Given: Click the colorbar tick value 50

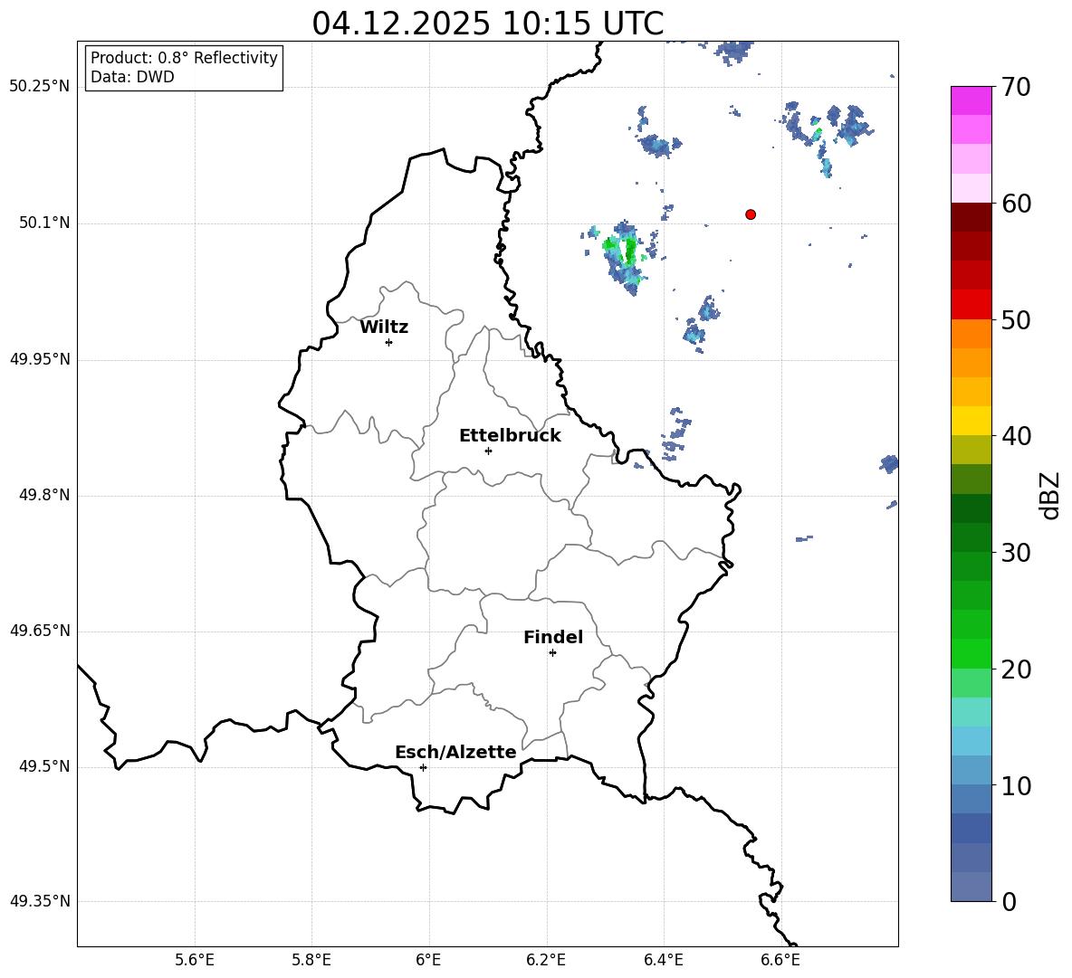Looking at the screenshot, I should click(1016, 319).
